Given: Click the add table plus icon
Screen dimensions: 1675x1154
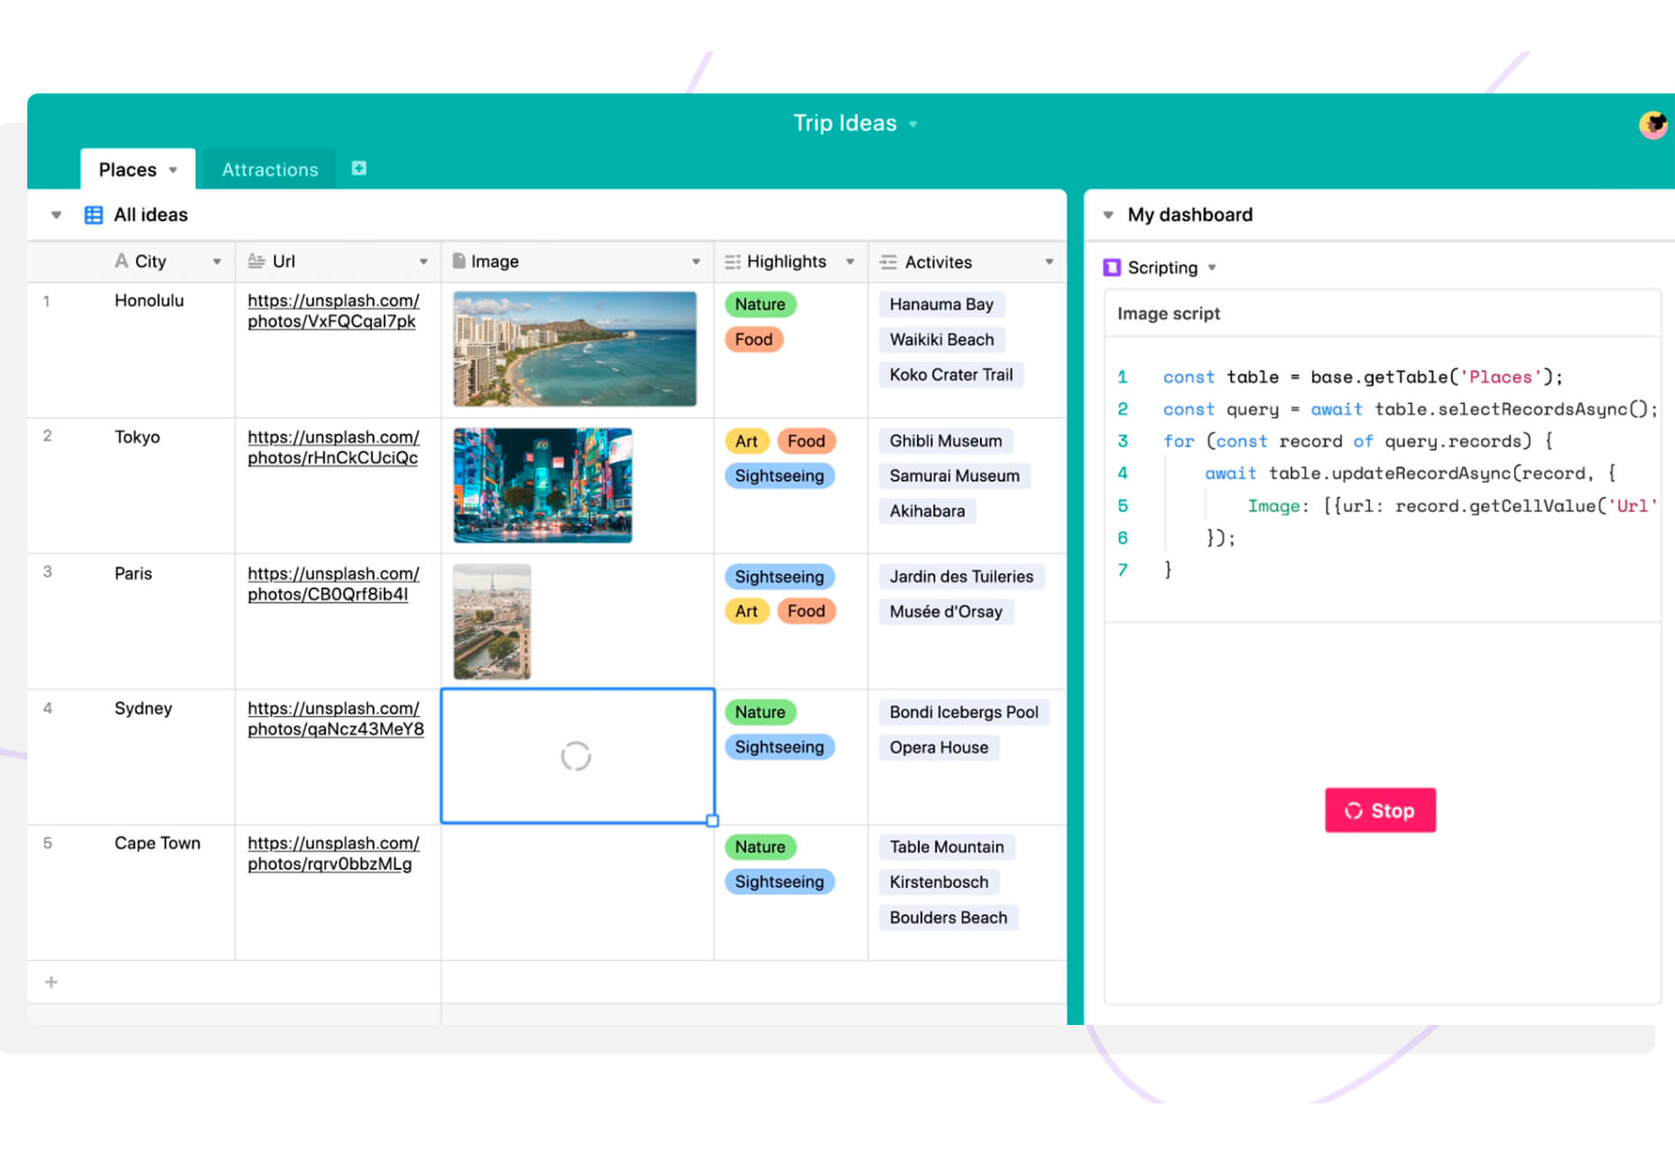Looking at the screenshot, I should point(359,169).
